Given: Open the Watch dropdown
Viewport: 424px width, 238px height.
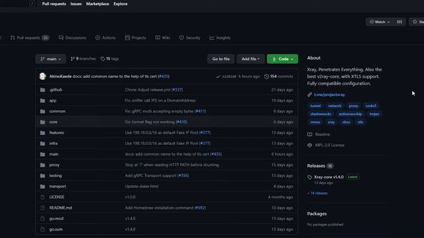Looking at the screenshot, I should [x=380, y=22].
